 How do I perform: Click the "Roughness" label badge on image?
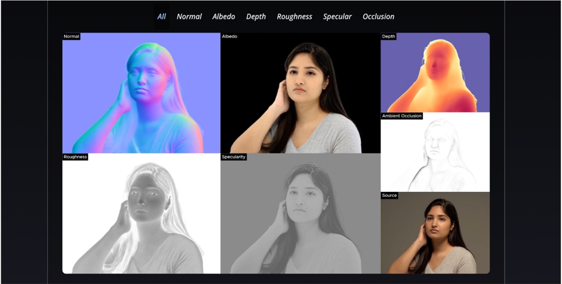(x=75, y=157)
